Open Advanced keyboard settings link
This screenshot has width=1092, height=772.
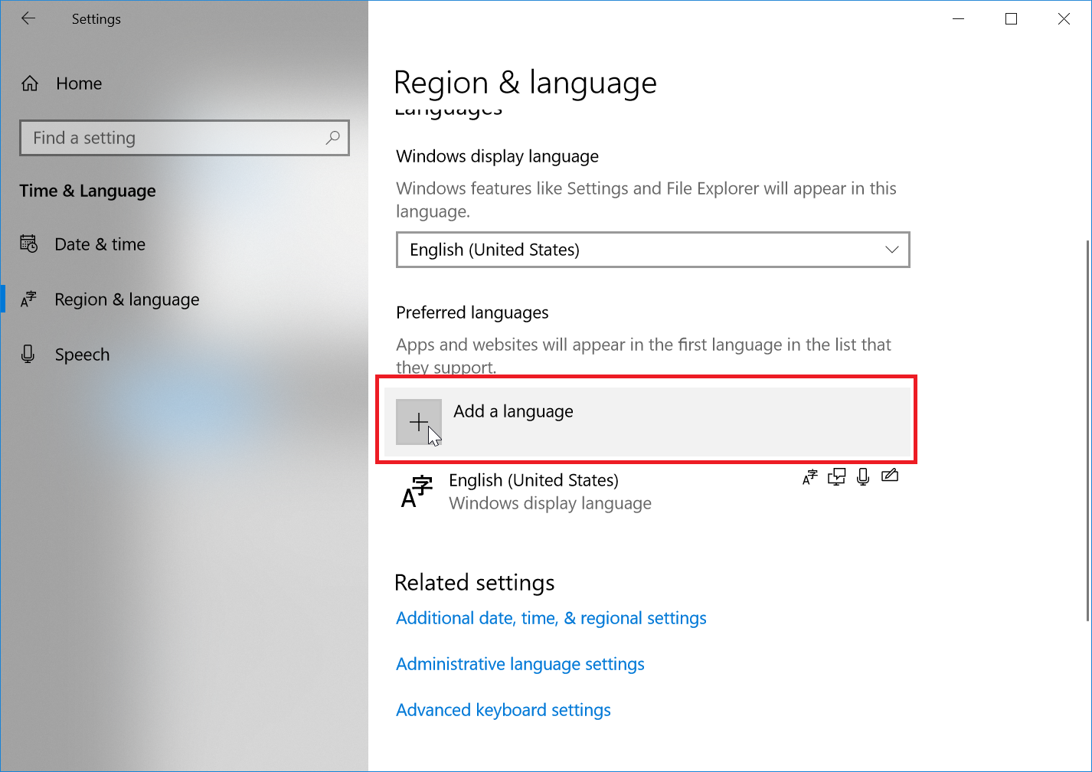[503, 710]
